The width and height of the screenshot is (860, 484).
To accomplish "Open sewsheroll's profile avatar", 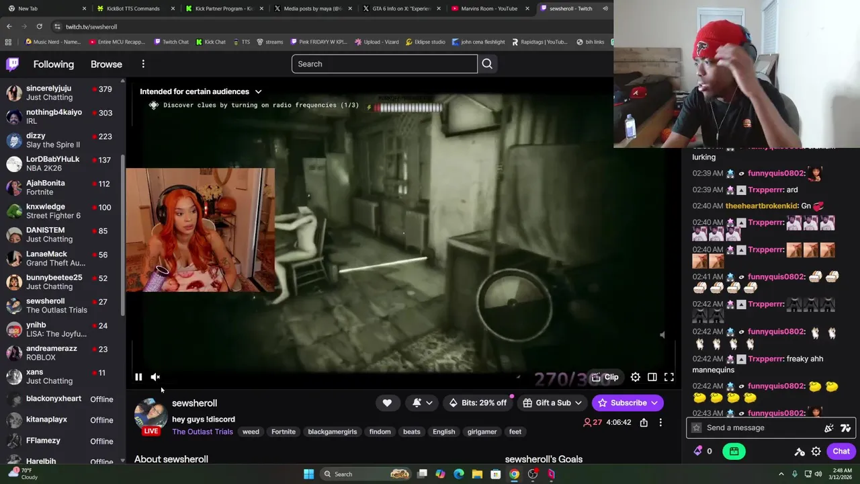I will (151, 415).
